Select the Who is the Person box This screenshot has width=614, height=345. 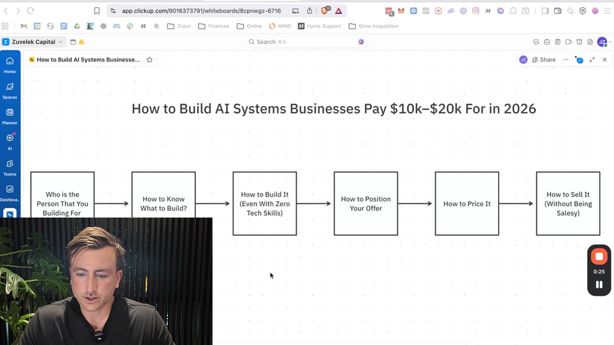tap(62, 195)
